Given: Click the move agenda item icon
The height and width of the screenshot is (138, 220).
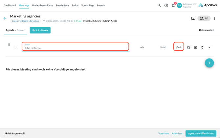Looking at the screenshot, I should (195, 47).
